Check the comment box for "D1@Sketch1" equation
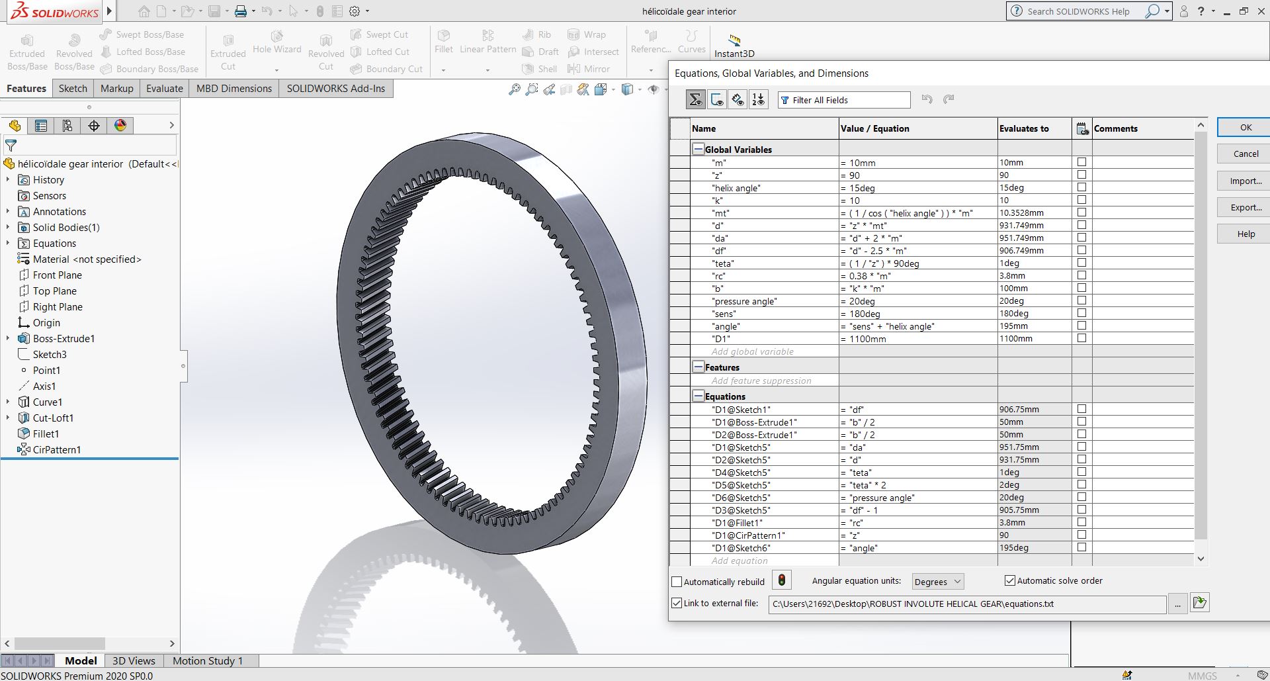This screenshot has width=1270, height=681. tap(1081, 409)
